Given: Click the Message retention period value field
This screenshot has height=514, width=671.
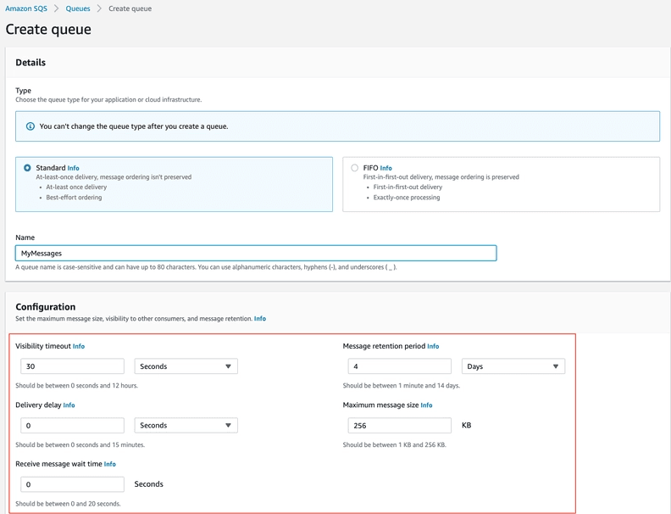Looking at the screenshot, I should coord(399,366).
